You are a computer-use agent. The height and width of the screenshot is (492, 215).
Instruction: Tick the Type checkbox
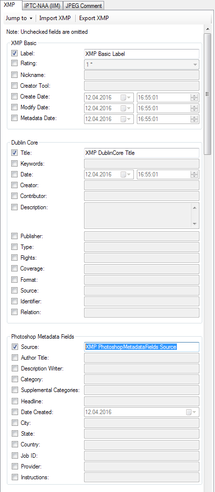pos(14,246)
